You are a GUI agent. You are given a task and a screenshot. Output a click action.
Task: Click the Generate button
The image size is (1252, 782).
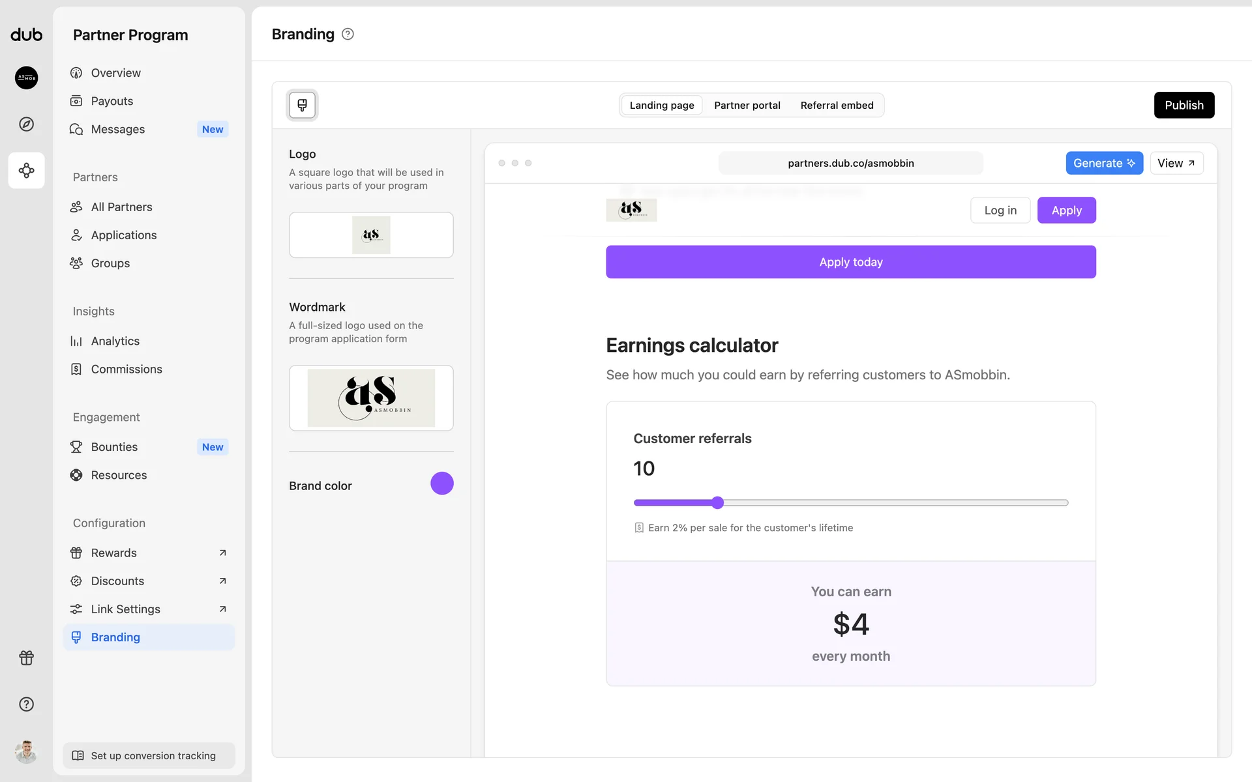pos(1104,163)
